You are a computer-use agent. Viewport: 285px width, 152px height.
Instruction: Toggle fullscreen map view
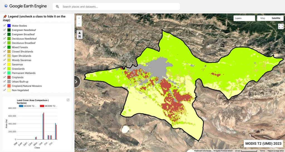tap(281, 26)
